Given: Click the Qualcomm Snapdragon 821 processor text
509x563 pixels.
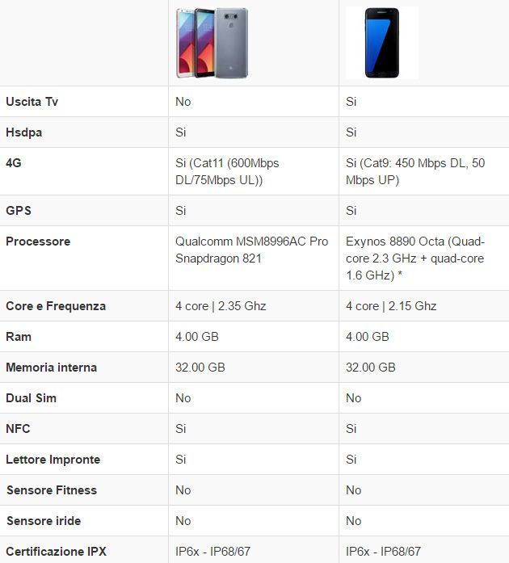Looking at the screenshot, I should pos(251,250).
